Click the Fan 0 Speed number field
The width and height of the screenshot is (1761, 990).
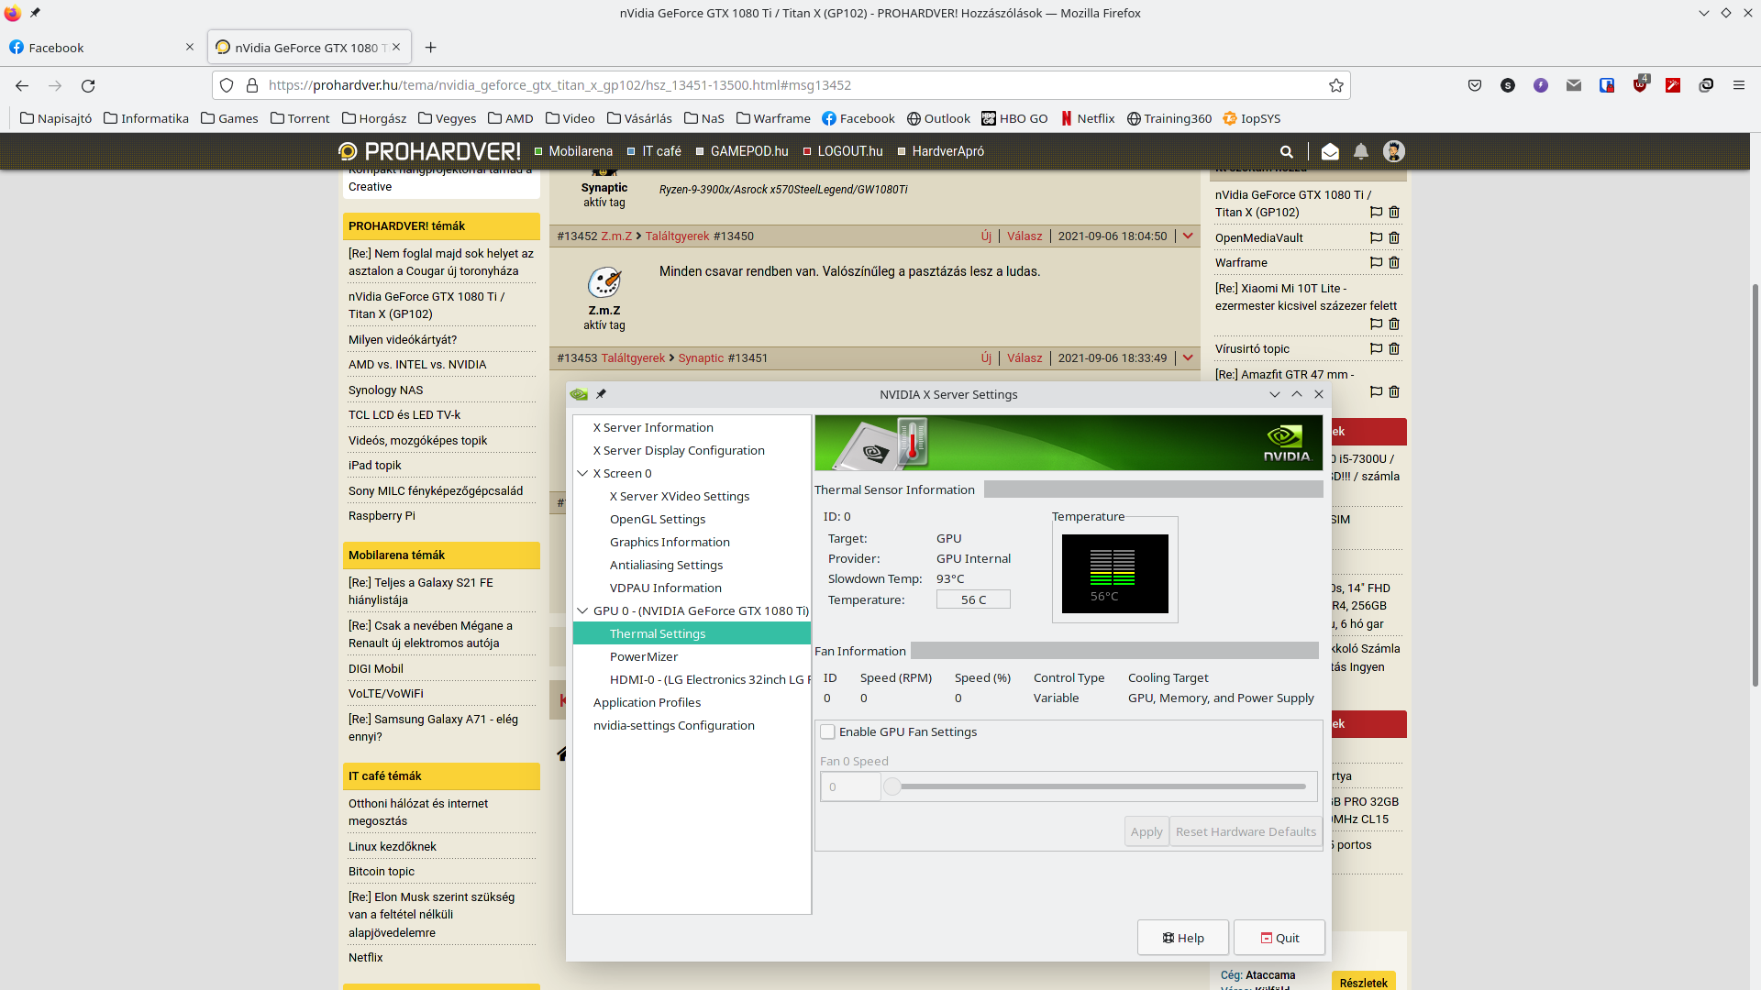click(x=850, y=786)
